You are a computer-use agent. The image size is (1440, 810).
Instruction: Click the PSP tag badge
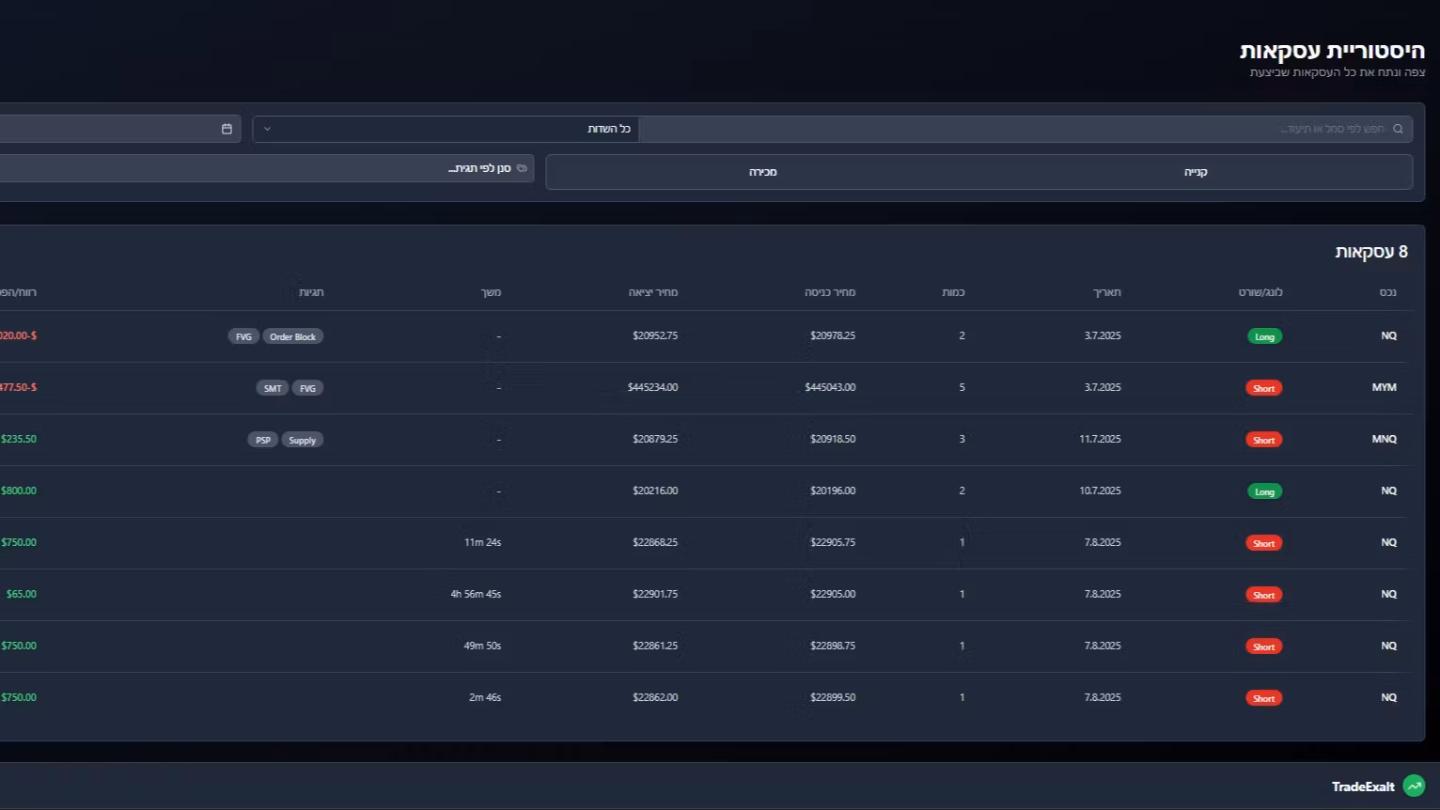[262, 440]
